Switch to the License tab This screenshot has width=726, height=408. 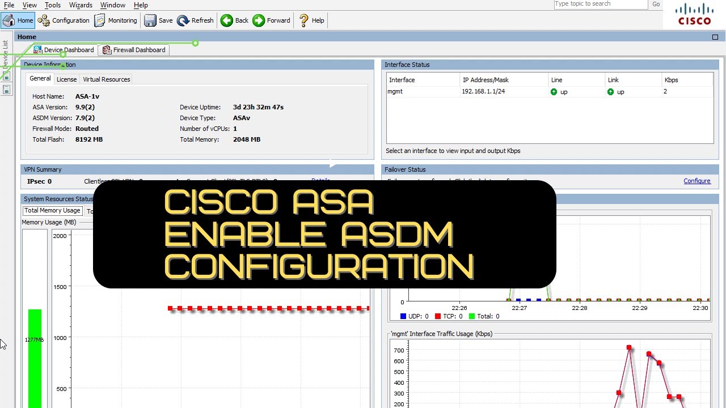pyautogui.click(x=66, y=79)
